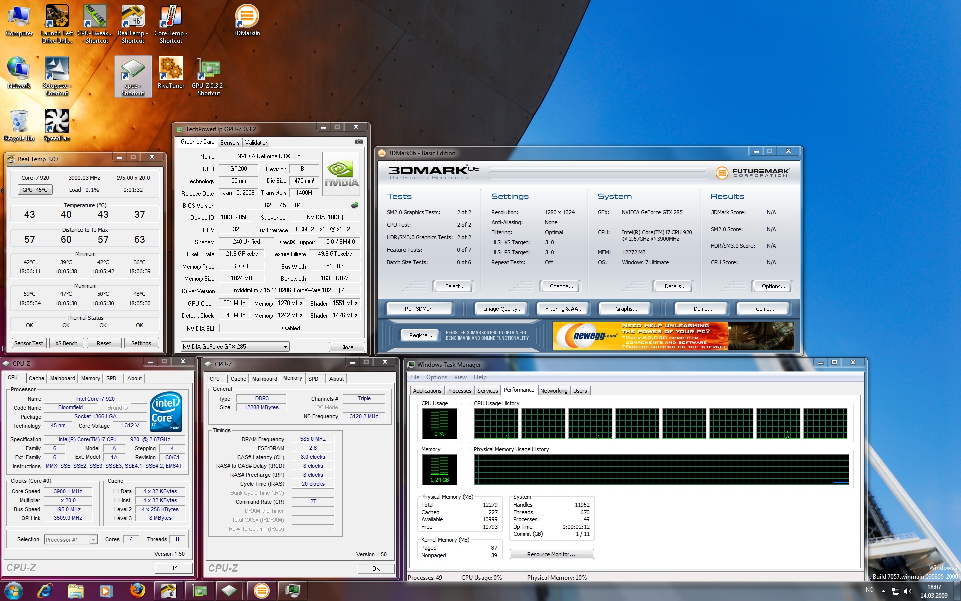
Task: Click Image Quality button in 3DMark06
Action: (x=502, y=309)
